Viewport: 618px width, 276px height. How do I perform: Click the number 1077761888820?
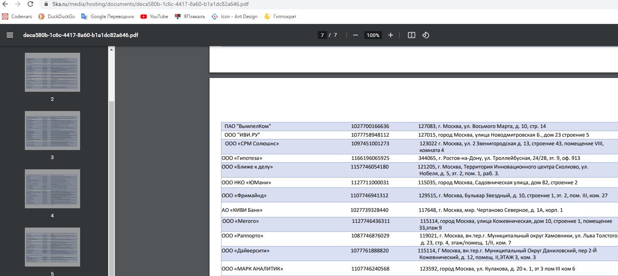pyautogui.click(x=370, y=251)
